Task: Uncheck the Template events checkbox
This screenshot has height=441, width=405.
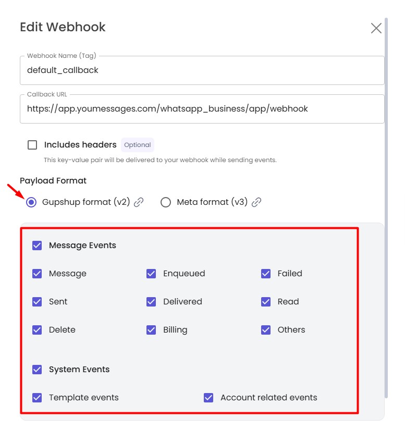Action: (x=37, y=398)
